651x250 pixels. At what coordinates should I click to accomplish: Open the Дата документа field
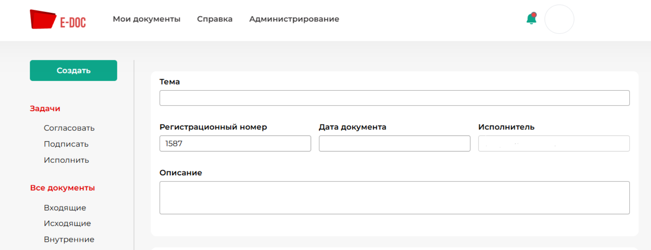(x=394, y=144)
